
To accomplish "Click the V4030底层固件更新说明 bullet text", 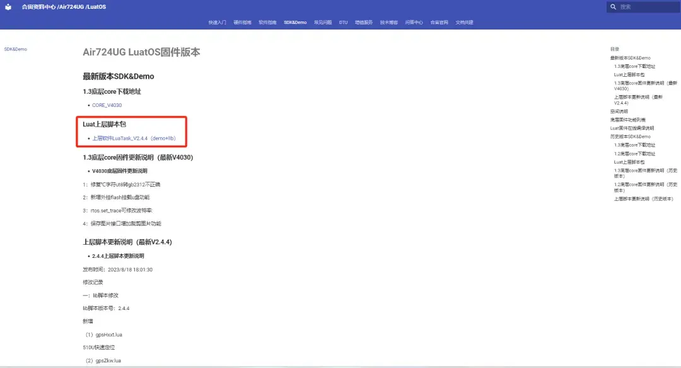I will pyautogui.click(x=119, y=171).
